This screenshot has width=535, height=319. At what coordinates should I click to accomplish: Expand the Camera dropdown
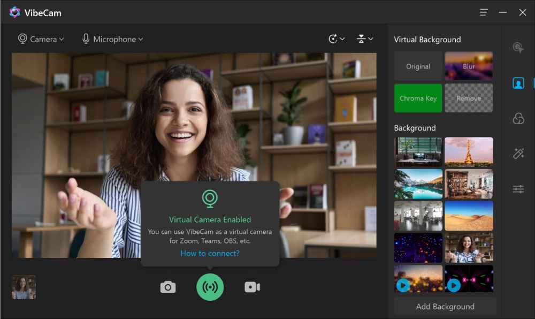click(x=41, y=39)
